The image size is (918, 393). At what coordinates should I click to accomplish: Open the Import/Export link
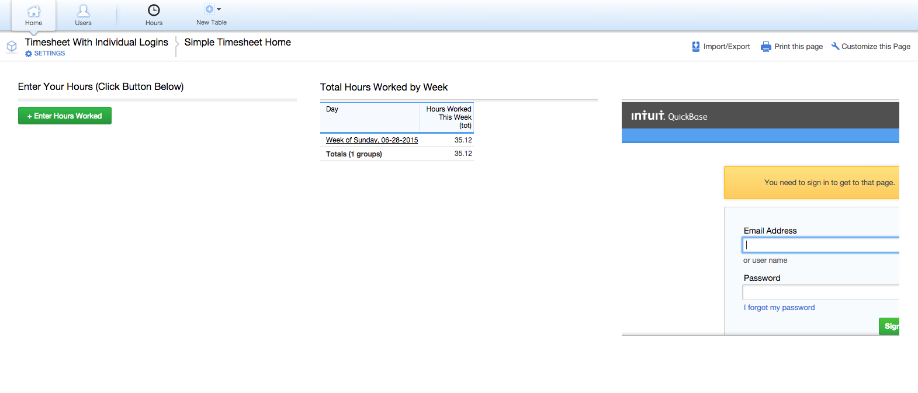[726, 47]
